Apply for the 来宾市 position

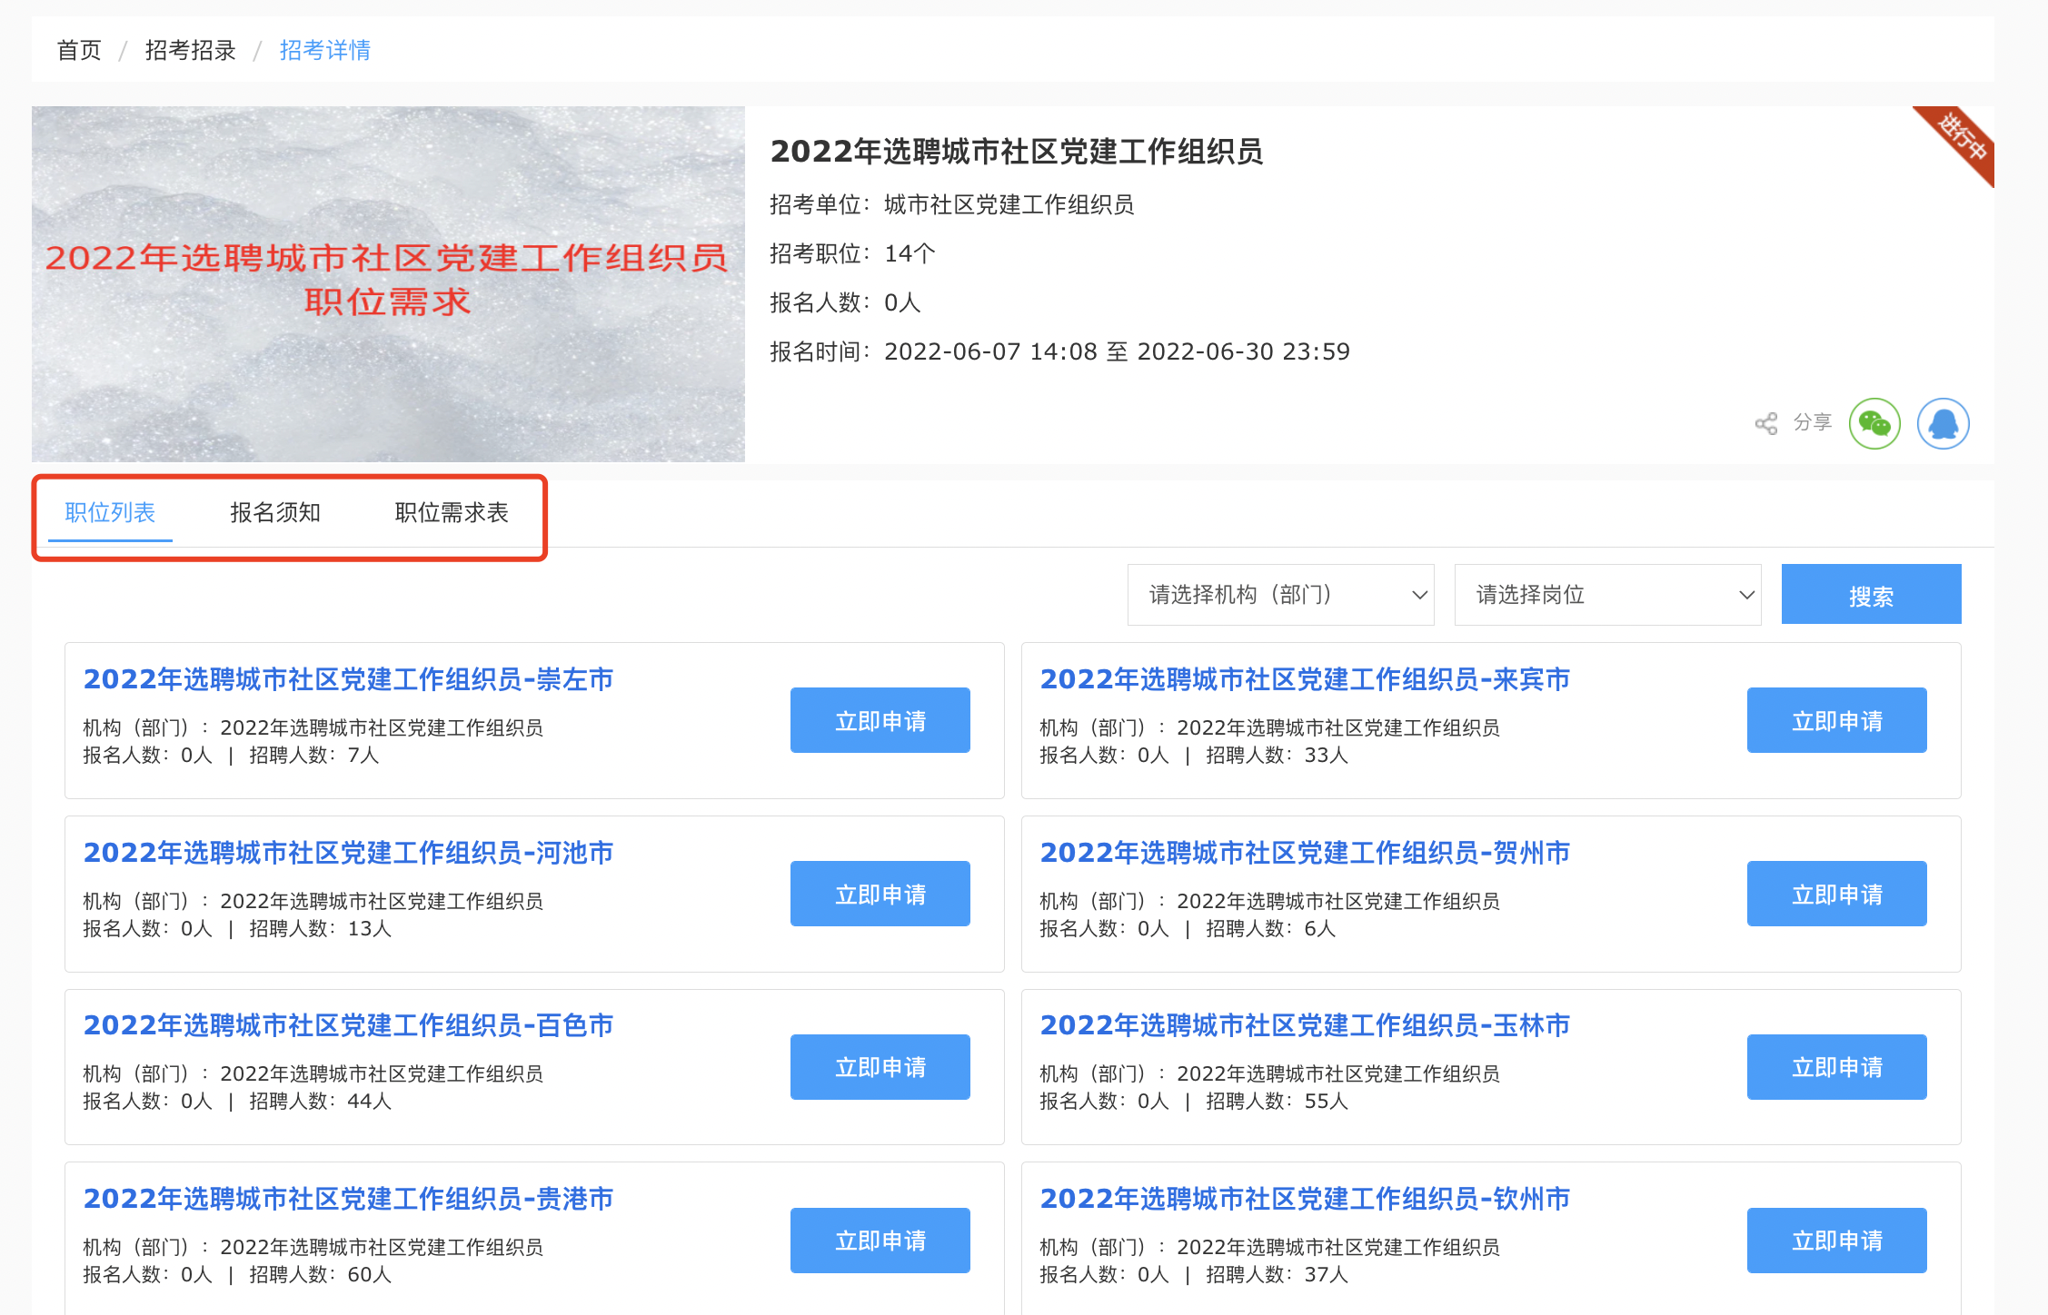pos(1836,720)
